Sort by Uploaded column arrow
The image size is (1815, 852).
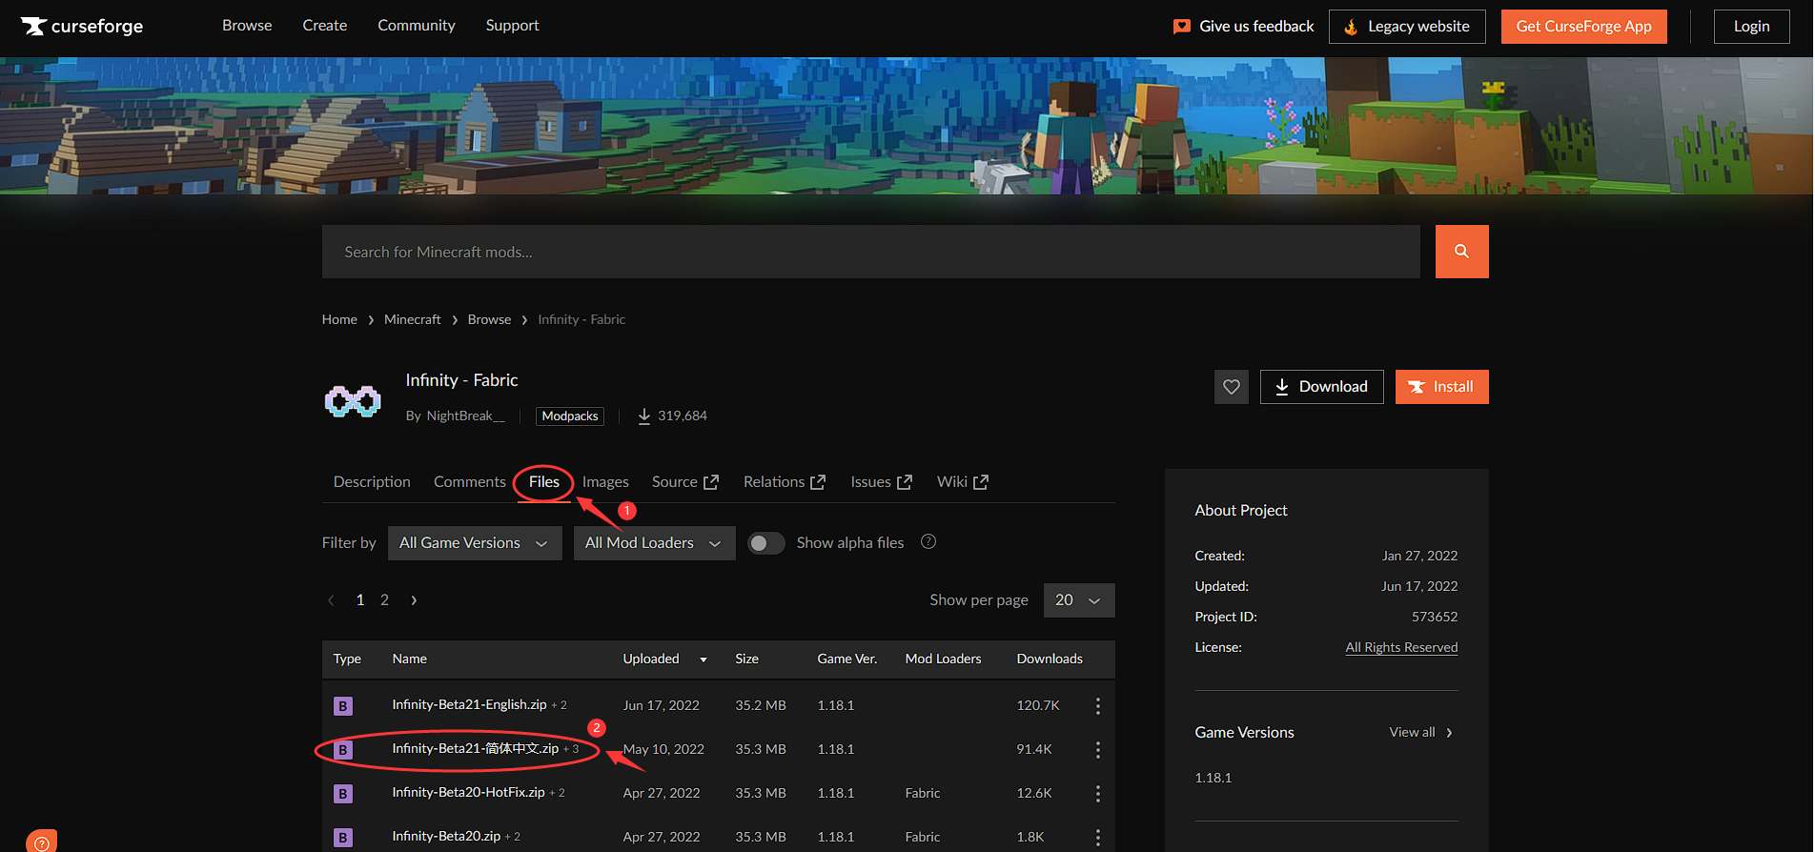(x=704, y=659)
